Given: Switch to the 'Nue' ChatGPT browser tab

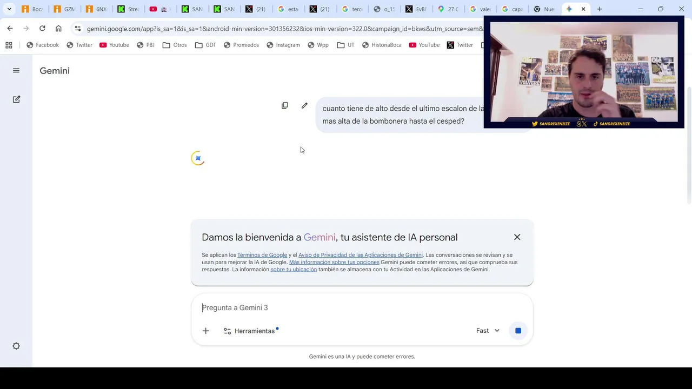Looking at the screenshot, I should [543, 9].
